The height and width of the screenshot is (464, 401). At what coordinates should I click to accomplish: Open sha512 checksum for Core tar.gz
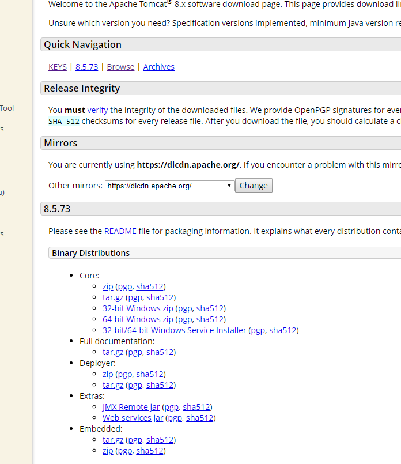coord(160,297)
